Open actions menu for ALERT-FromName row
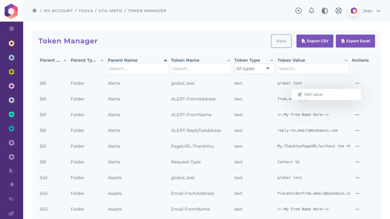The image size is (390, 219). (x=357, y=115)
